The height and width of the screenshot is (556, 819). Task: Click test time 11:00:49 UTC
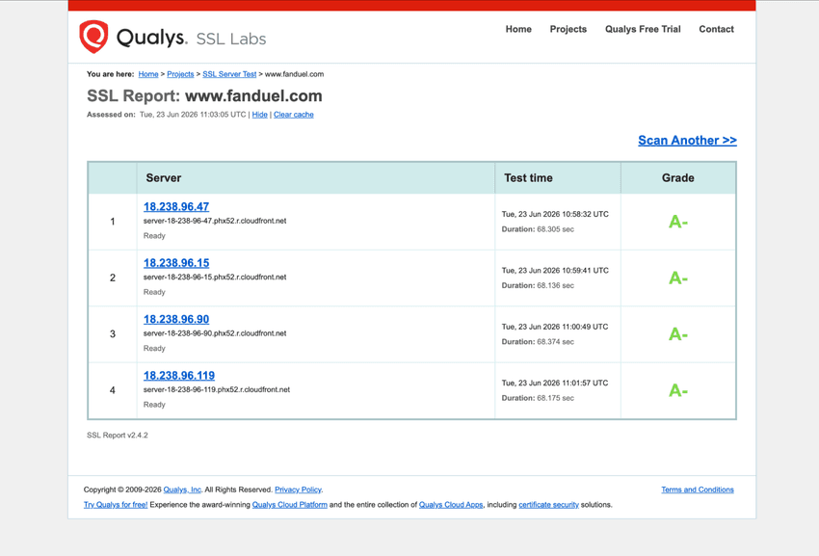tap(555, 327)
